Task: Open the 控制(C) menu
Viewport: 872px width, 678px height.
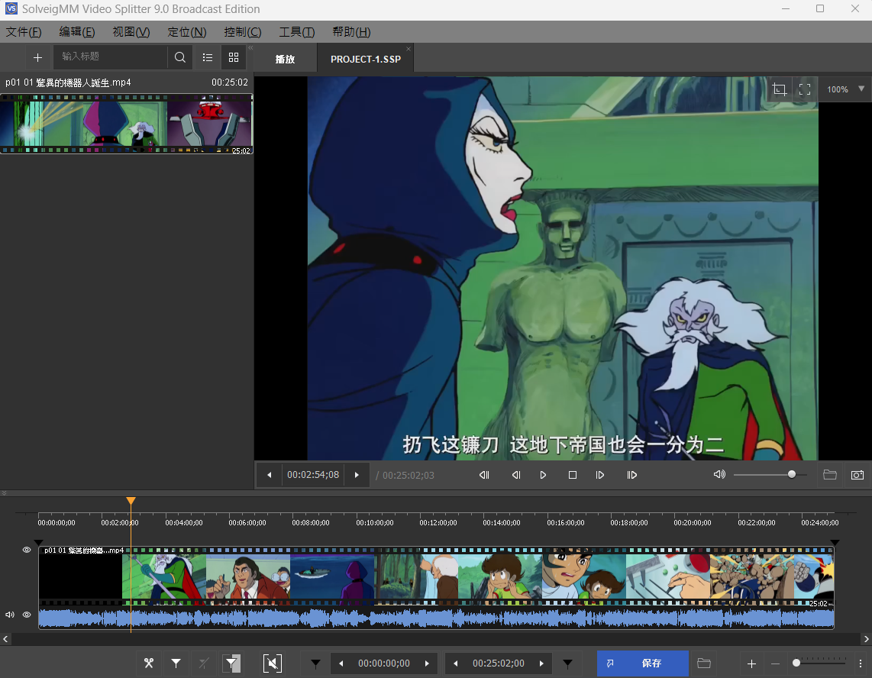Action: 243,32
